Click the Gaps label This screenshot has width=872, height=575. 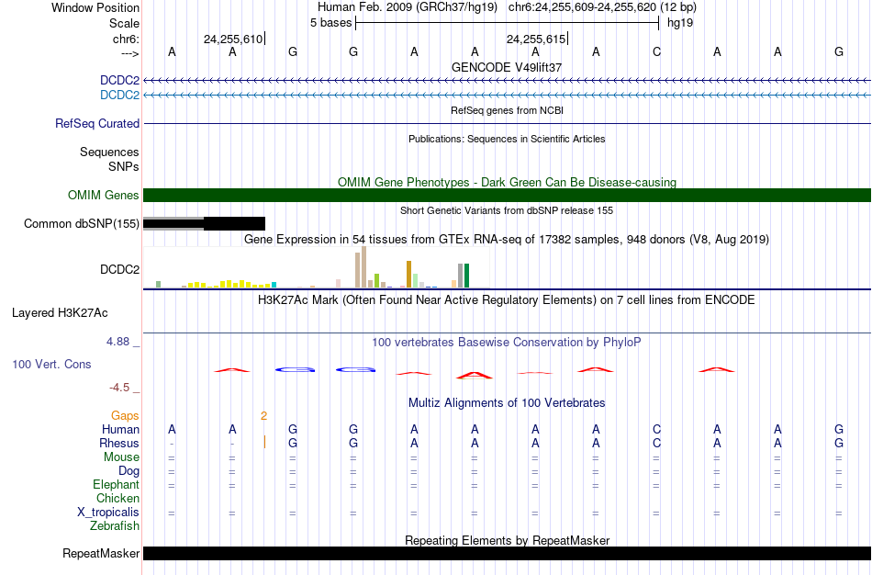click(125, 416)
